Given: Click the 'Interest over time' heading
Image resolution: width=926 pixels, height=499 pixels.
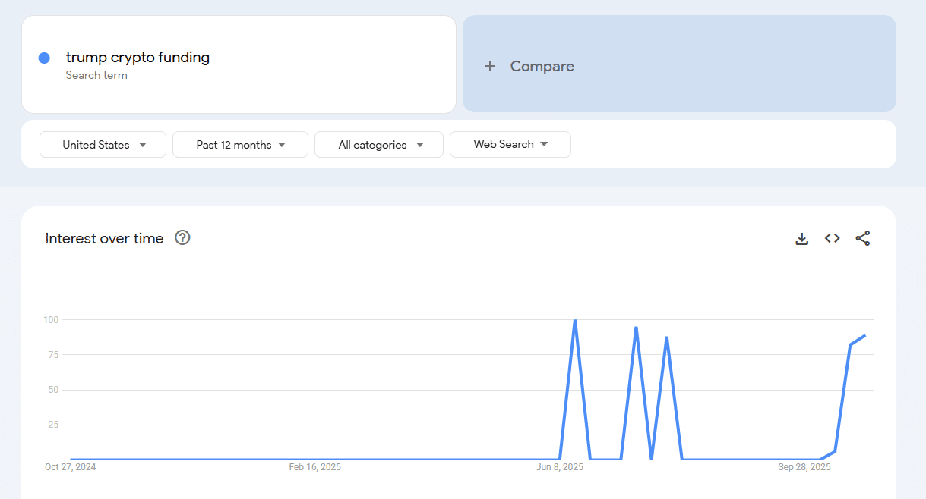Looking at the screenshot, I should tap(104, 238).
